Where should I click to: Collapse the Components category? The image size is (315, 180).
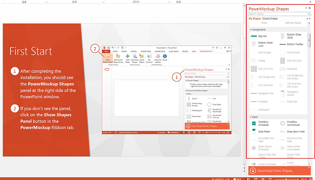(251, 30)
